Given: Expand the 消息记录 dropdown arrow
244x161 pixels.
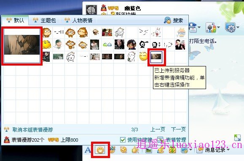Looking at the screenshot, I should click(x=228, y=150).
